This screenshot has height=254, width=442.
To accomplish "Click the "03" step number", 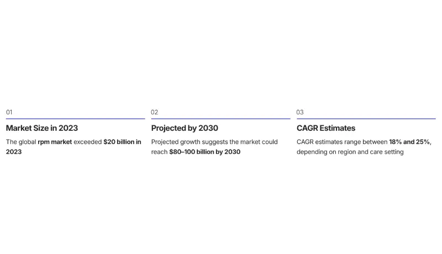I will [300, 112].
